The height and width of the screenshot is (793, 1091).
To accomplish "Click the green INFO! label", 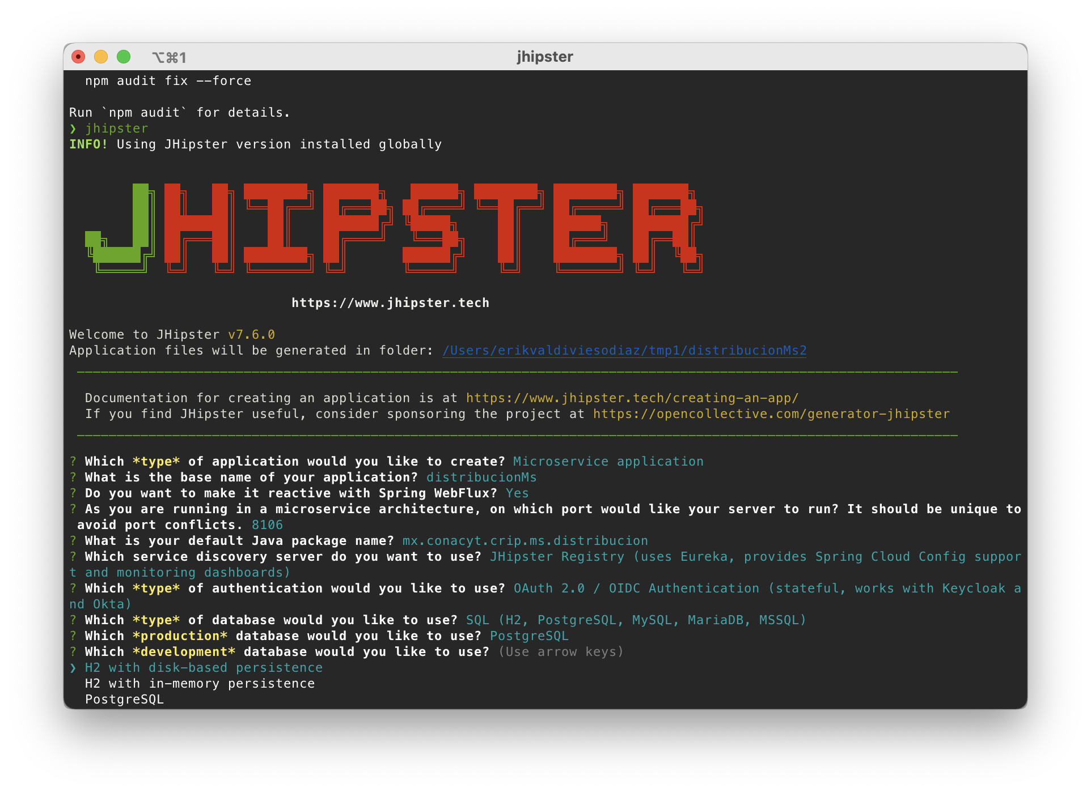I will tap(88, 144).
